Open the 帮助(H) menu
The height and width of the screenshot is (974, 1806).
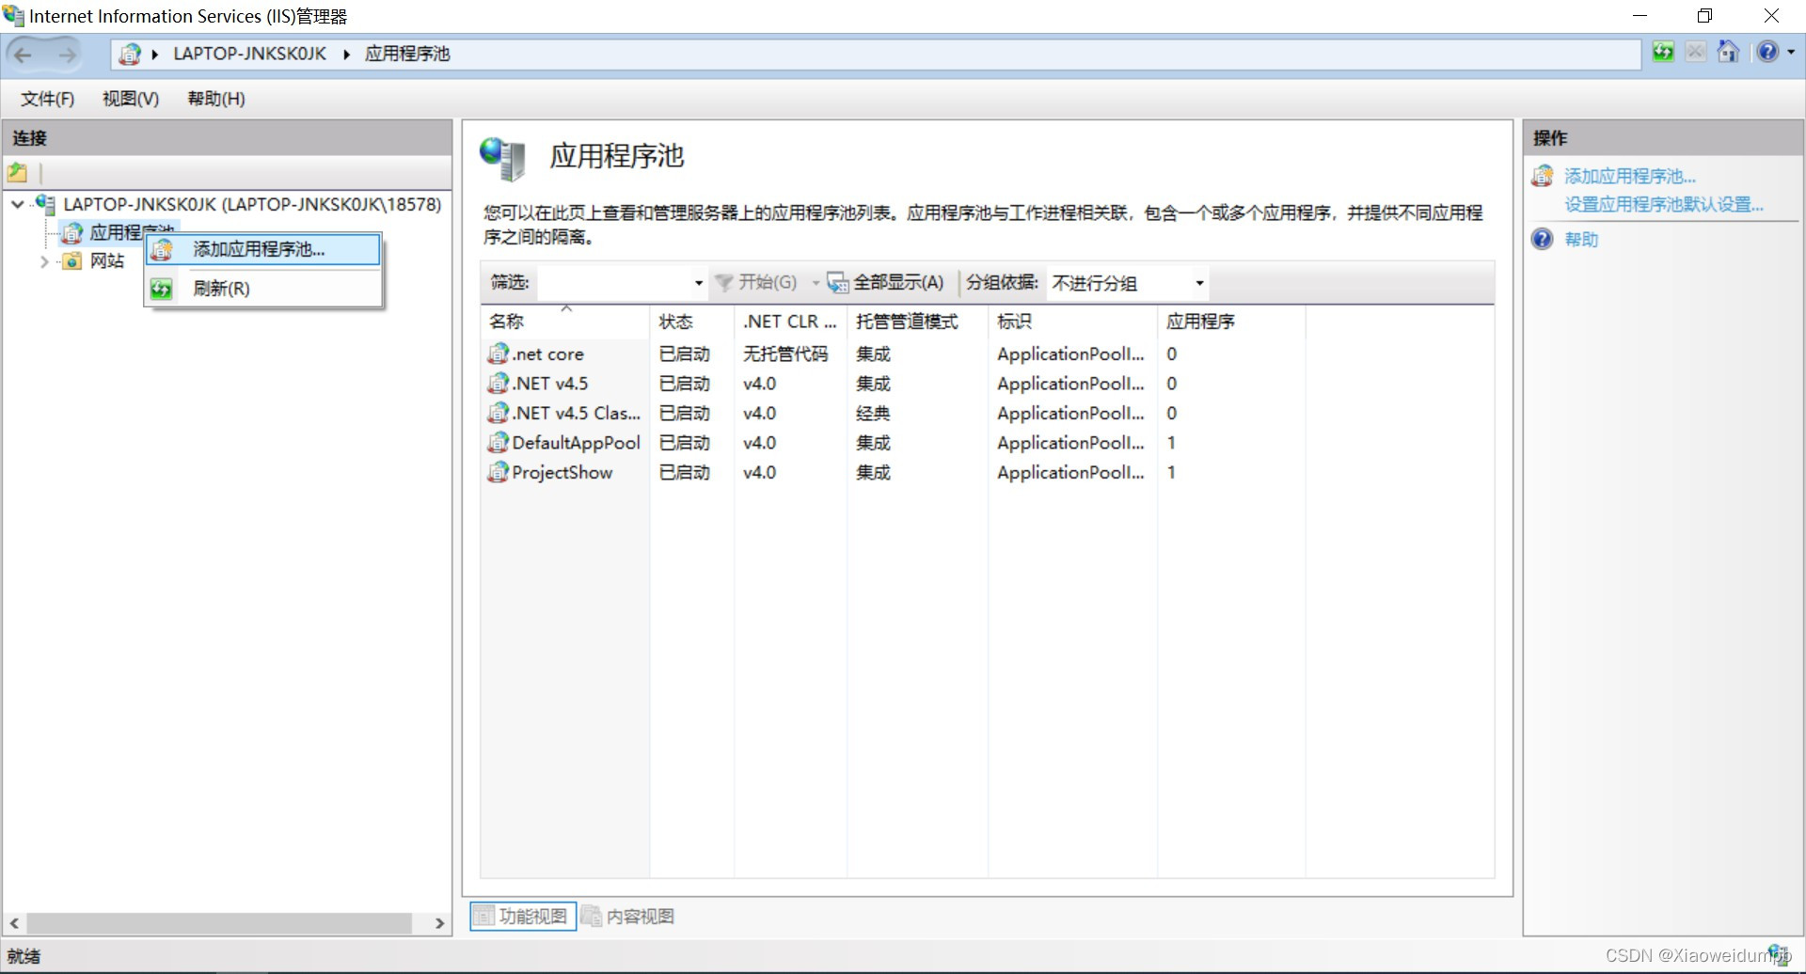[x=216, y=99]
